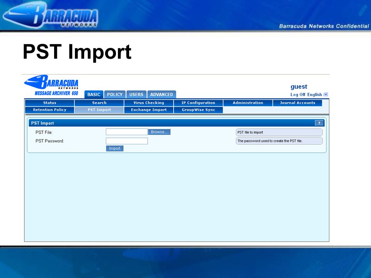
Task: Click the Log Off link
Action: 298,95
